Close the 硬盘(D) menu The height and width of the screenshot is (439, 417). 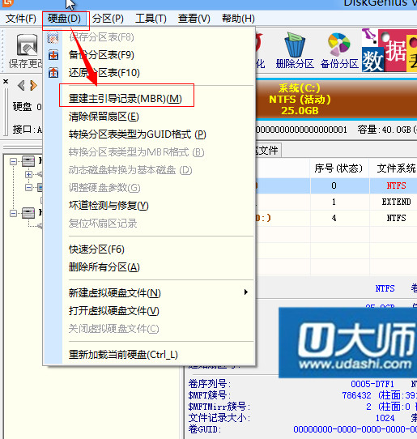point(64,19)
